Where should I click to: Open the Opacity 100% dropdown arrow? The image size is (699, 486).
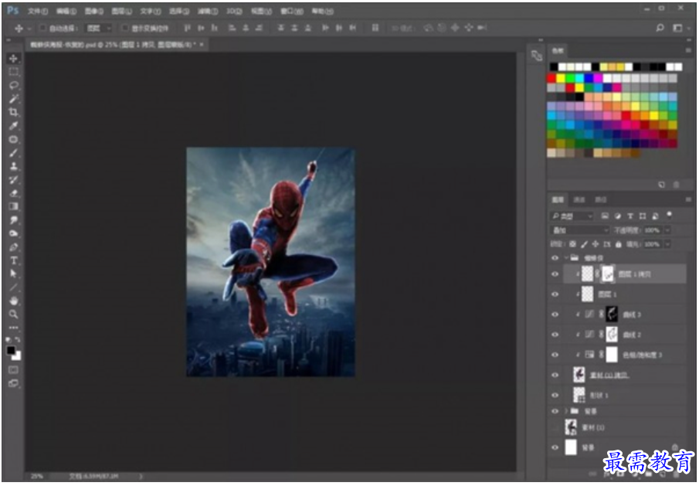coord(667,230)
